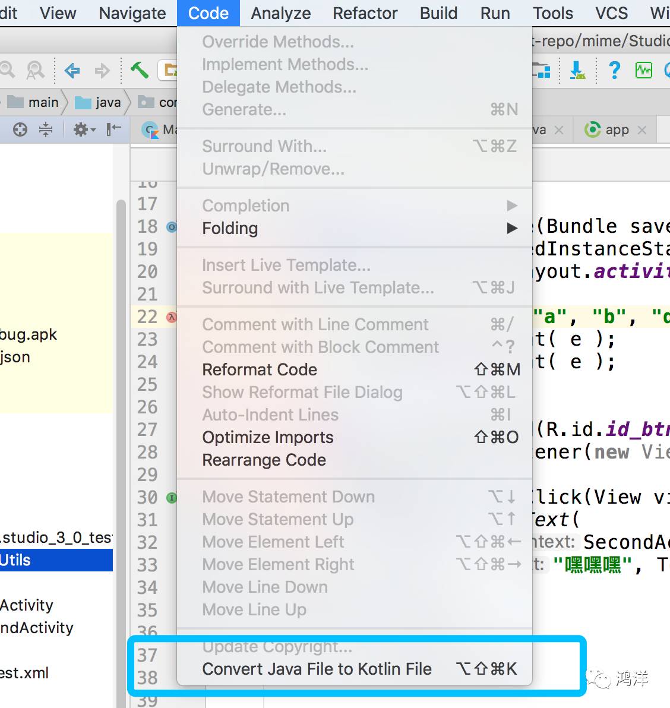Click the Make Project hammer icon

(140, 69)
